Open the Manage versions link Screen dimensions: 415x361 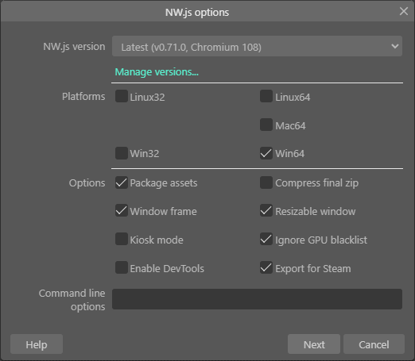point(157,72)
